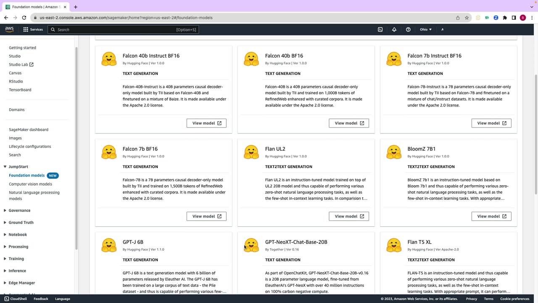
Task: Open Images in the sidebar
Action: coord(15,138)
